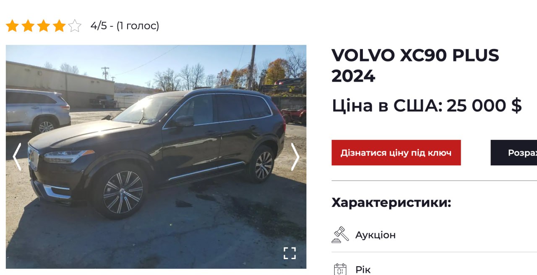Image resolution: width=537 pixels, height=275 pixels.
Task: Click the third rating star
Action: click(43, 26)
